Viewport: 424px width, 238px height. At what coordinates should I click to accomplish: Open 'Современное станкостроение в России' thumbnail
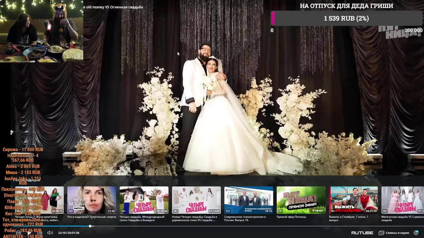249,200
